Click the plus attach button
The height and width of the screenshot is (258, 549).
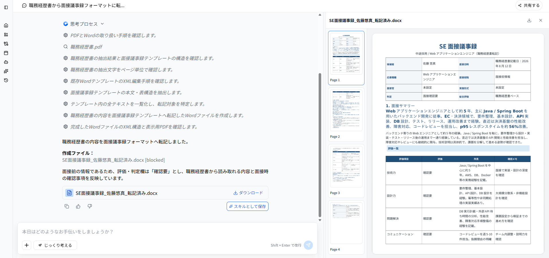(x=27, y=245)
